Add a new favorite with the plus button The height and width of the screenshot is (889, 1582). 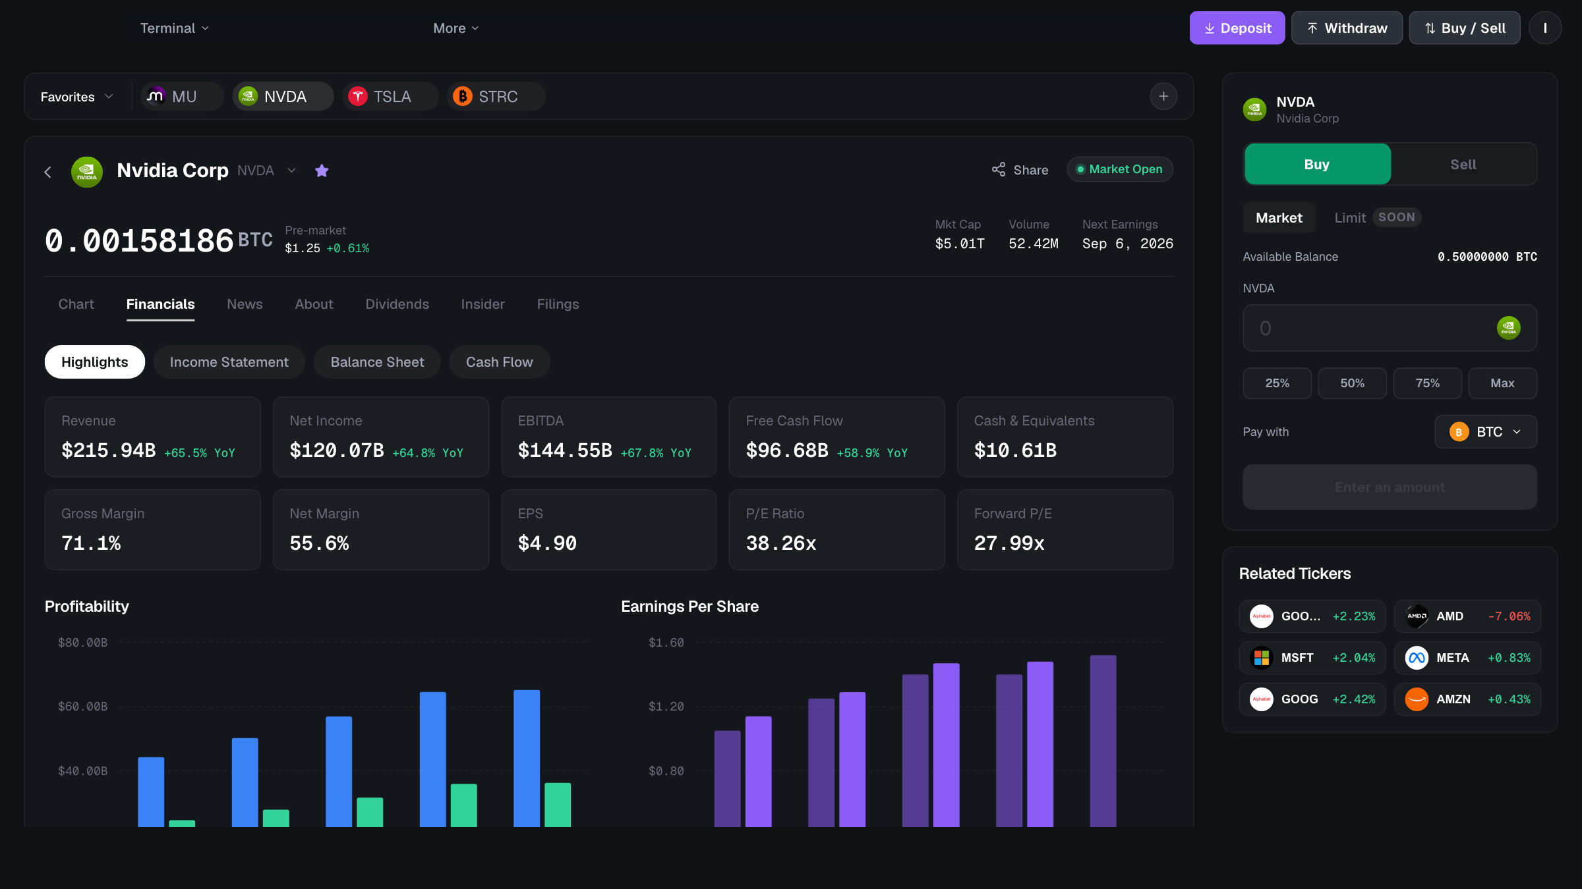[1163, 96]
